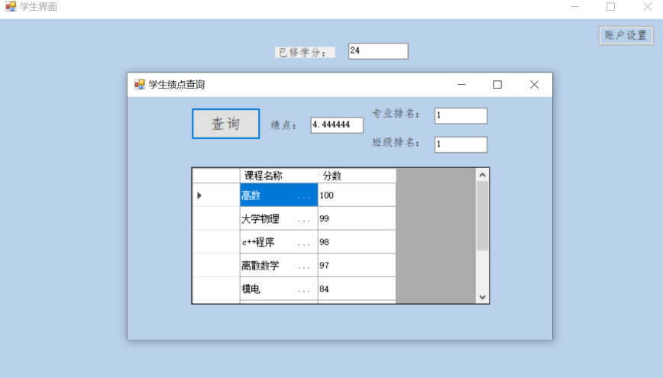
Task: Click the 绩点 label
Action: (284, 125)
